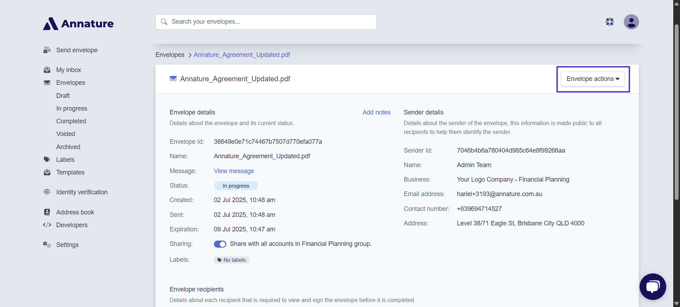Viewport: 680px width, 307px height.
Task: Click the Address book icon
Action: [47, 212]
